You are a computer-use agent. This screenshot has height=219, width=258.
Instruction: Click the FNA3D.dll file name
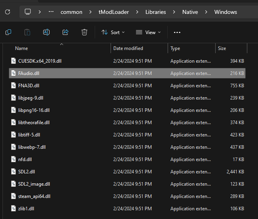pos(29,86)
